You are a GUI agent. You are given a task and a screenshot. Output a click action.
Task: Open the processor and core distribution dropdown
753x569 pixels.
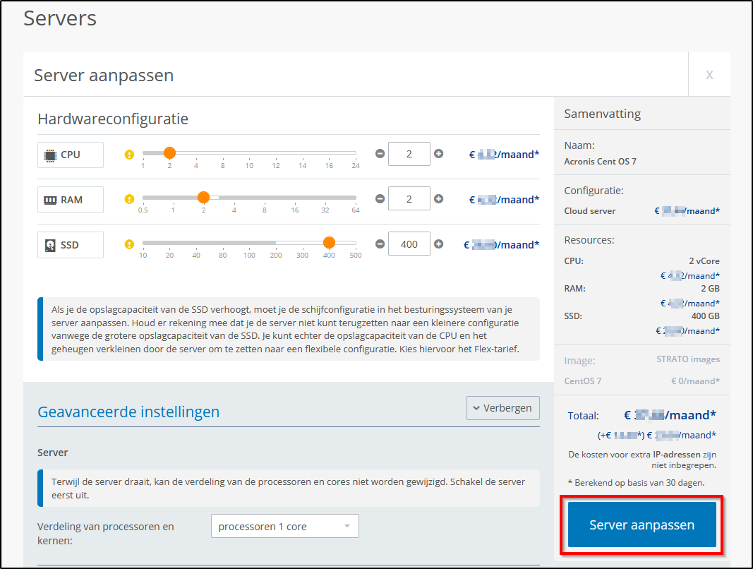pyautogui.click(x=284, y=526)
